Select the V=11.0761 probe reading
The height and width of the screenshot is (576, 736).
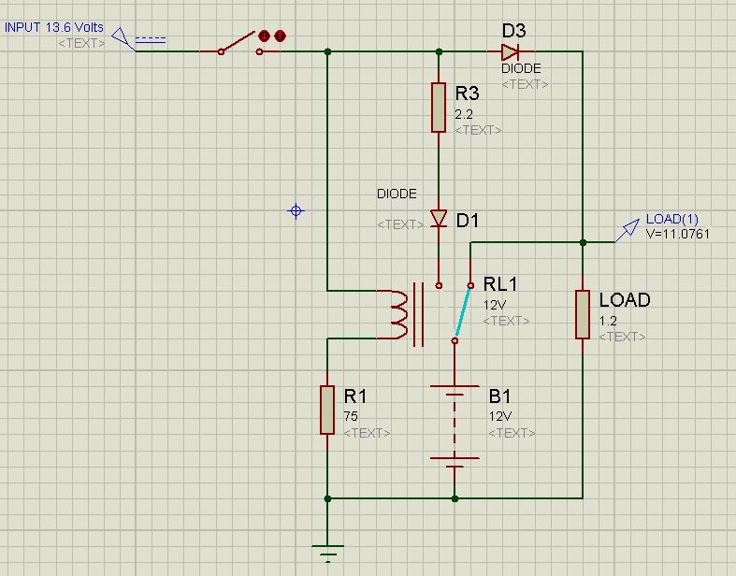pos(678,234)
